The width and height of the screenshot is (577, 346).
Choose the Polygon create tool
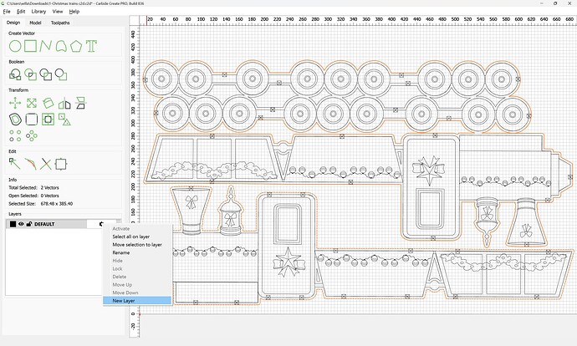click(x=76, y=46)
